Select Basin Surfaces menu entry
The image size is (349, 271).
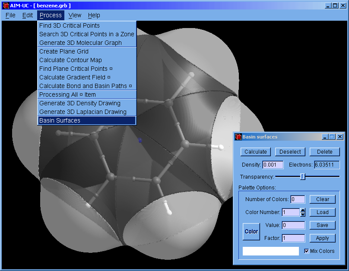(x=60, y=120)
